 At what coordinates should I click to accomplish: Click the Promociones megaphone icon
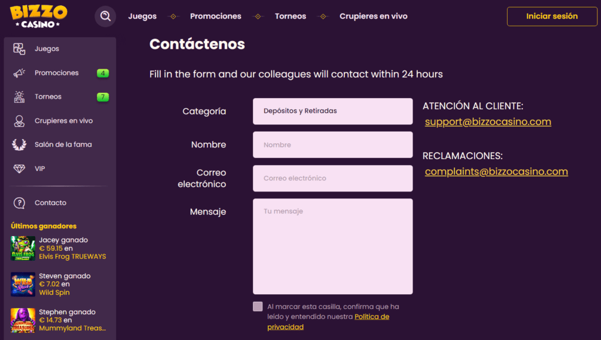(x=19, y=73)
